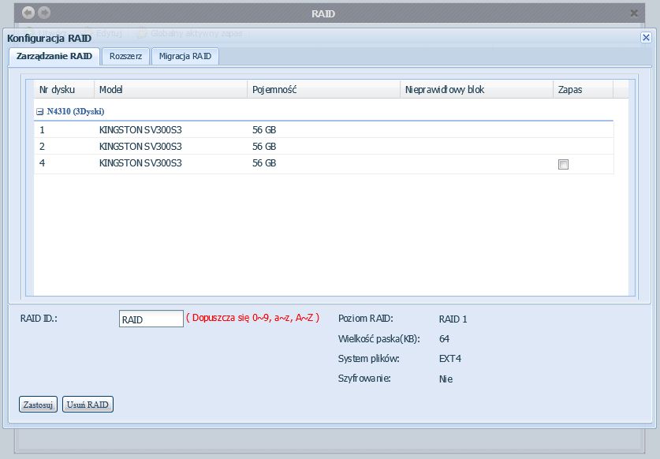Close the Konfiguracja RAID dialog
Image resolution: width=660 pixels, height=459 pixels.
[x=646, y=38]
